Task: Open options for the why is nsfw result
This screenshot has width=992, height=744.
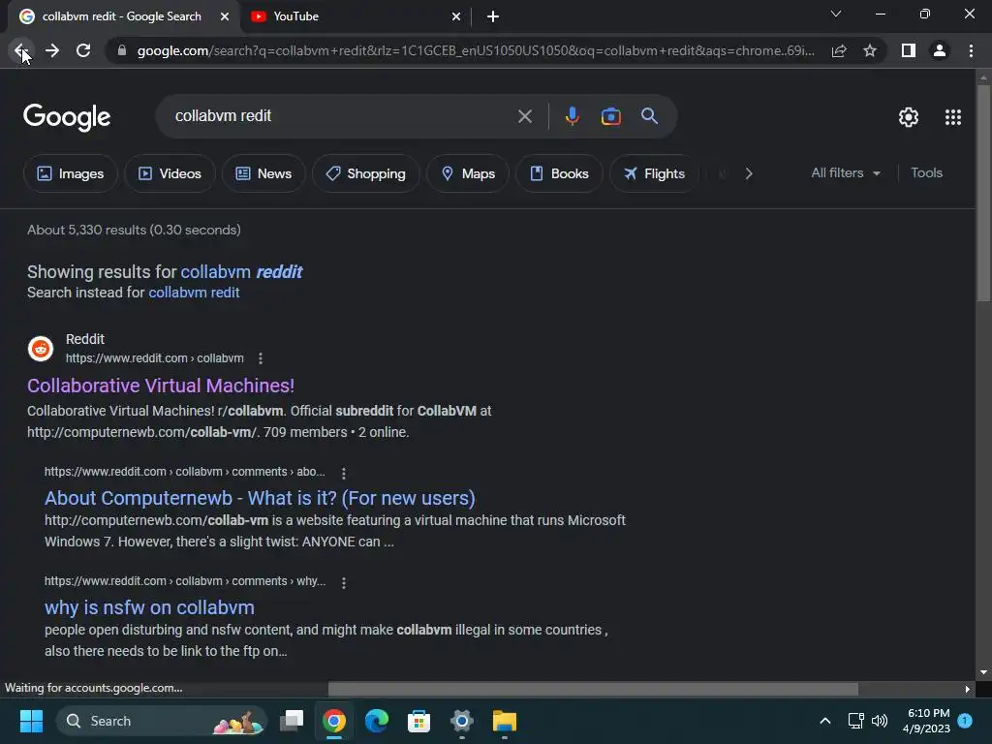Action: coord(344,582)
